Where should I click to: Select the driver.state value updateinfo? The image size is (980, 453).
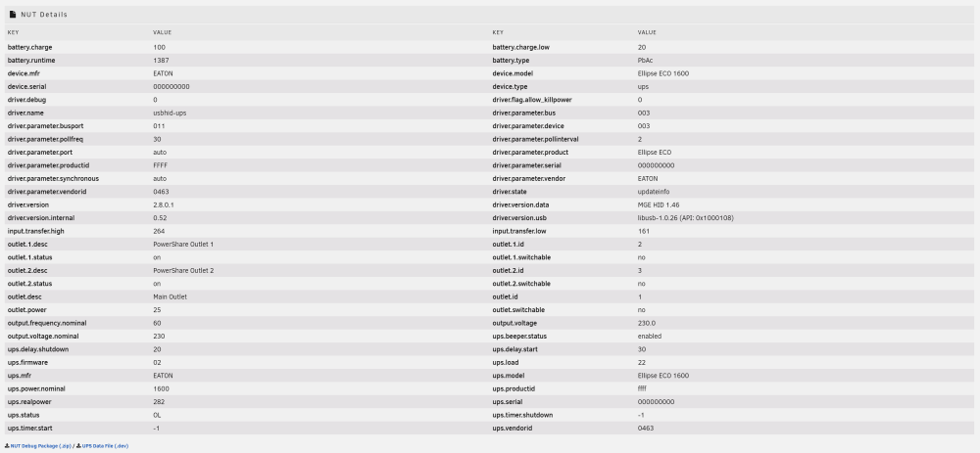653,192
